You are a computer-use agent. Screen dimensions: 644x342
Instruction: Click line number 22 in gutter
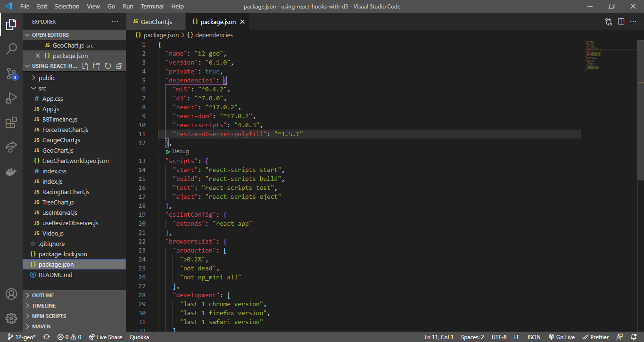[142, 241]
